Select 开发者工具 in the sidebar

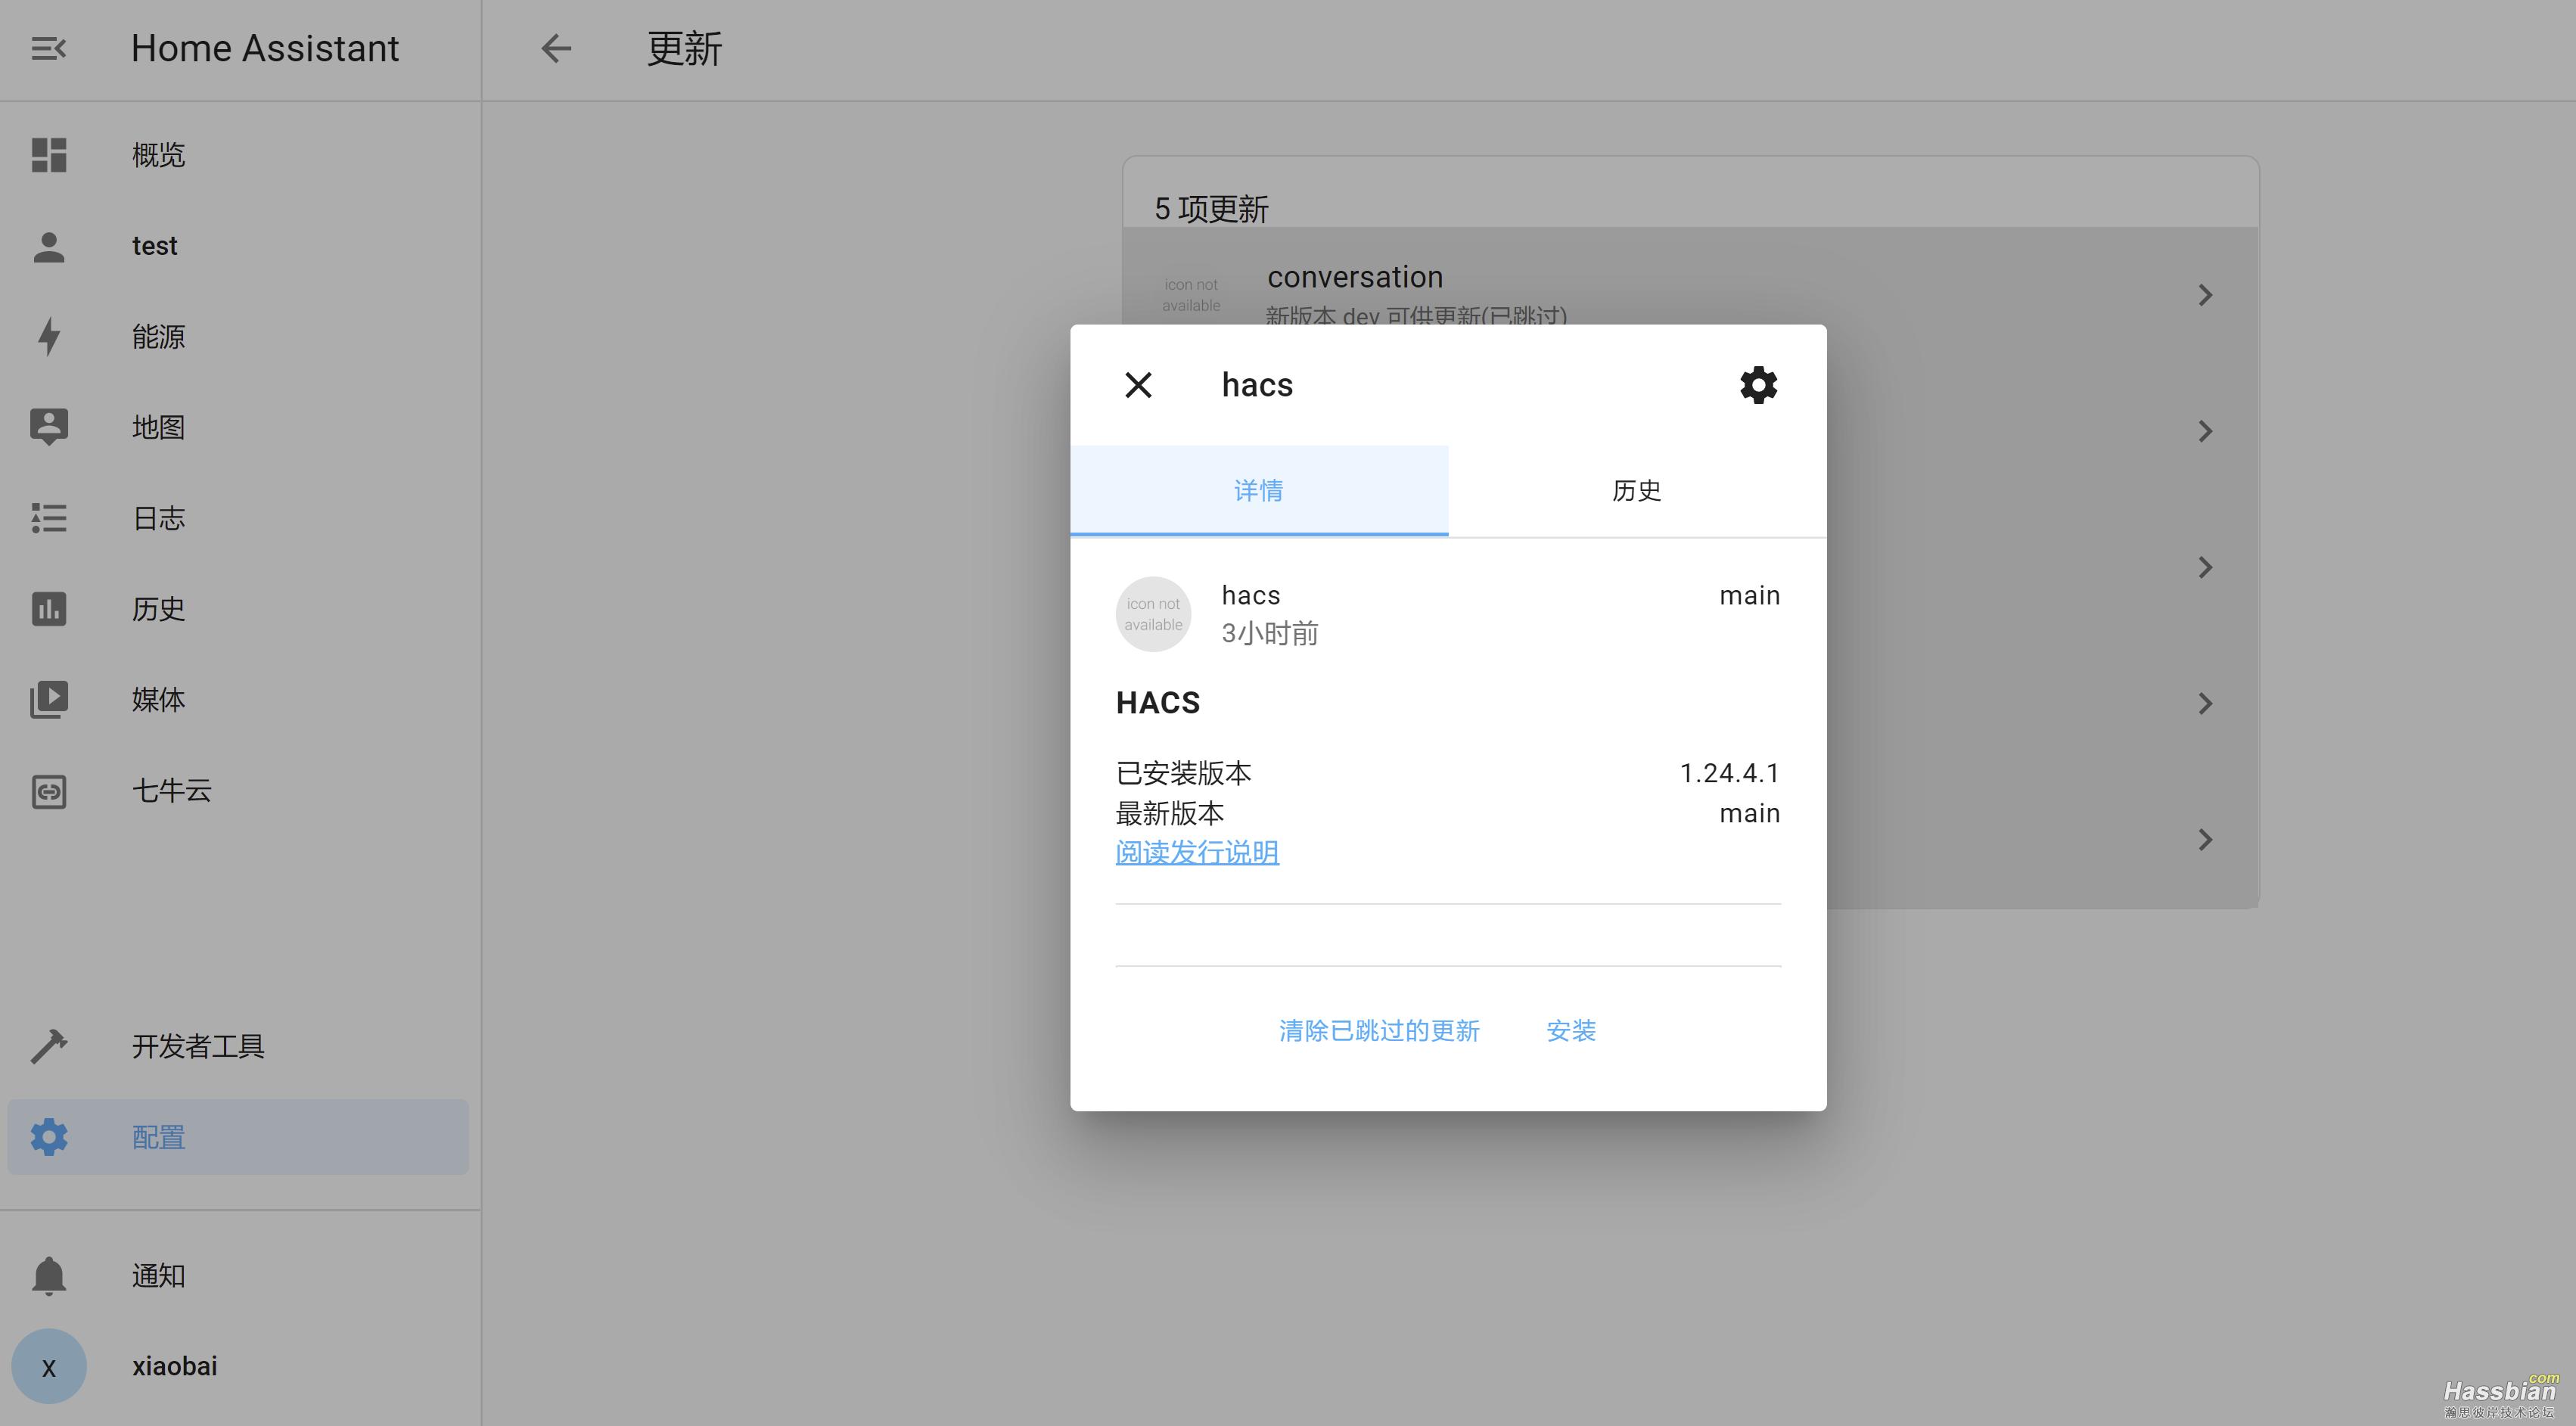coord(198,1046)
